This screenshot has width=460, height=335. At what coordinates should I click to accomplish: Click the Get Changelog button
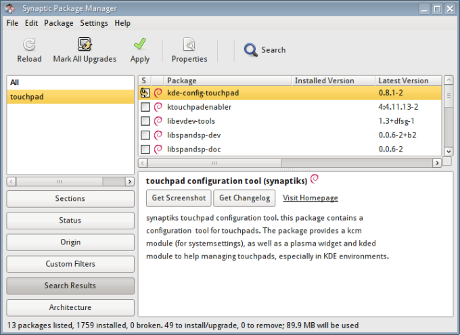tap(244, 198)
